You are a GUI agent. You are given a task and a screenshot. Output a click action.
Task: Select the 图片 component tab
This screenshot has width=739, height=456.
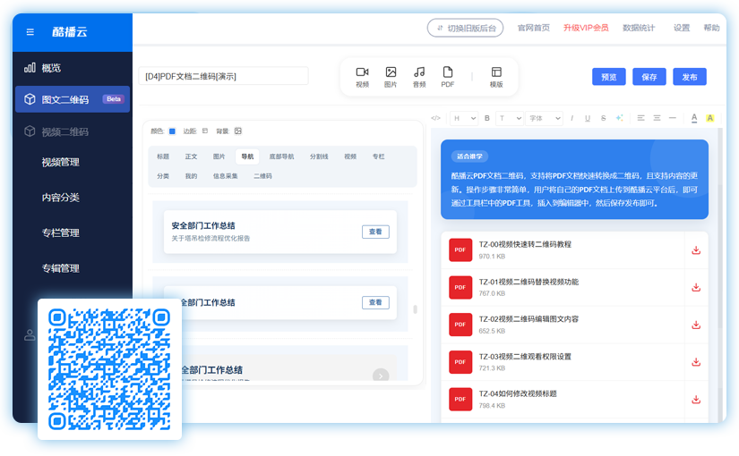tap(219, 156)
